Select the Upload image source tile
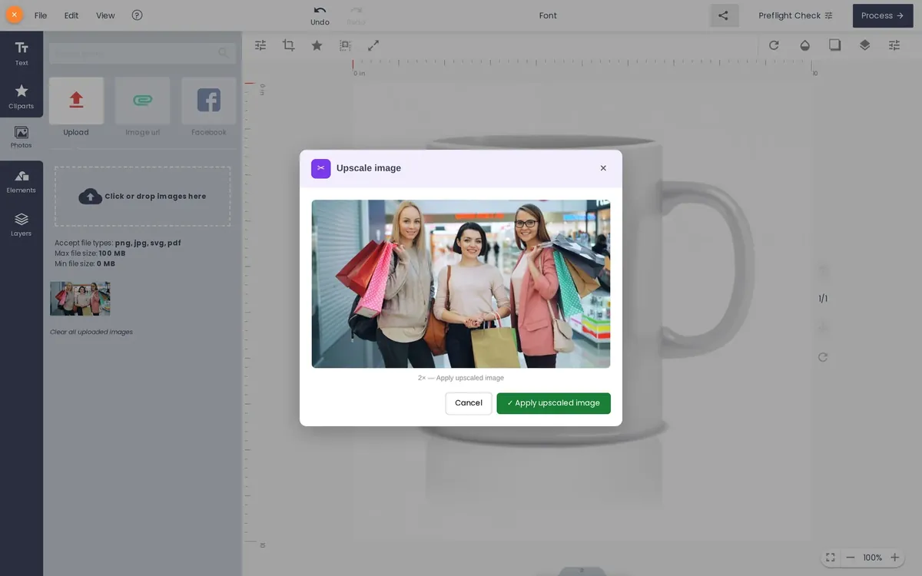922x576 pixels. 76,108
